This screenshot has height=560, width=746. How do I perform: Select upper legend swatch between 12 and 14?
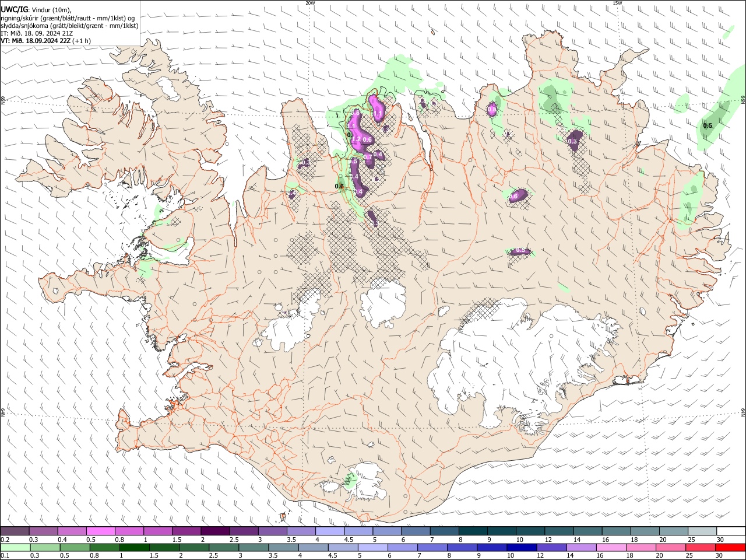coord(559,531)
